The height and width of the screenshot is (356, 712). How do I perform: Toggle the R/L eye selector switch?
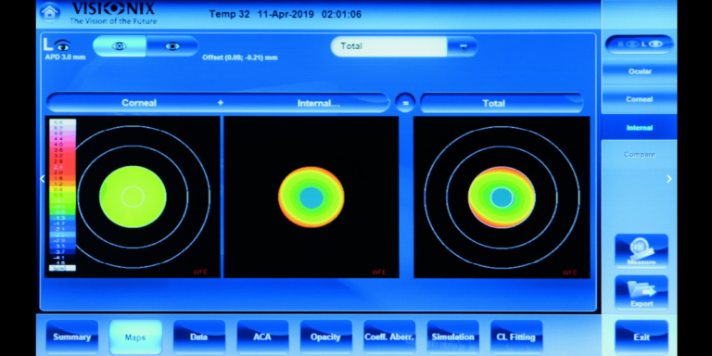click(x=640, y=44)
